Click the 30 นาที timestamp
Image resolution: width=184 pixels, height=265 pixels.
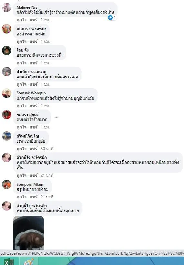[47, 149]
